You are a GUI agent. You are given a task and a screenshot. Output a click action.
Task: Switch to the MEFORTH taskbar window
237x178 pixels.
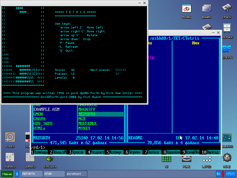coord(32,174)
